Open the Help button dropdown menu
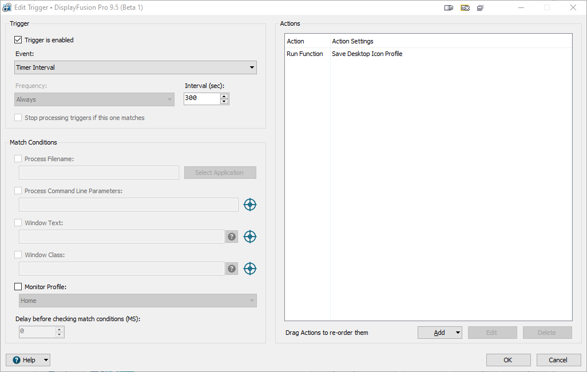Viewport: 587px width, 372px height. (x=46, y=360)
